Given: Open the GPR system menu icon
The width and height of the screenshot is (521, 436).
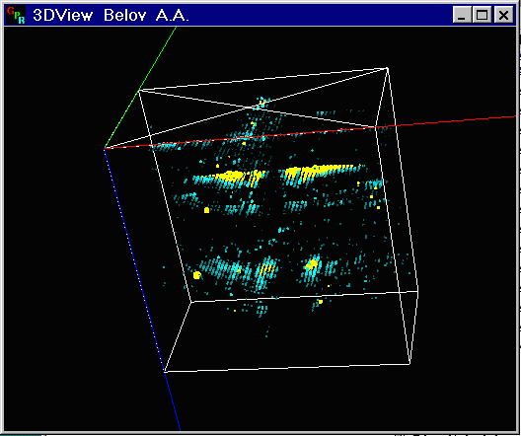Looking at the screenshot, I should [x=16, y=15].
